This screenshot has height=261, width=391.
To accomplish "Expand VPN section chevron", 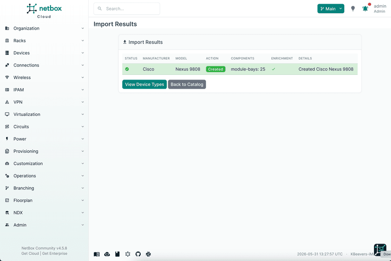I will tap(83, 102).
